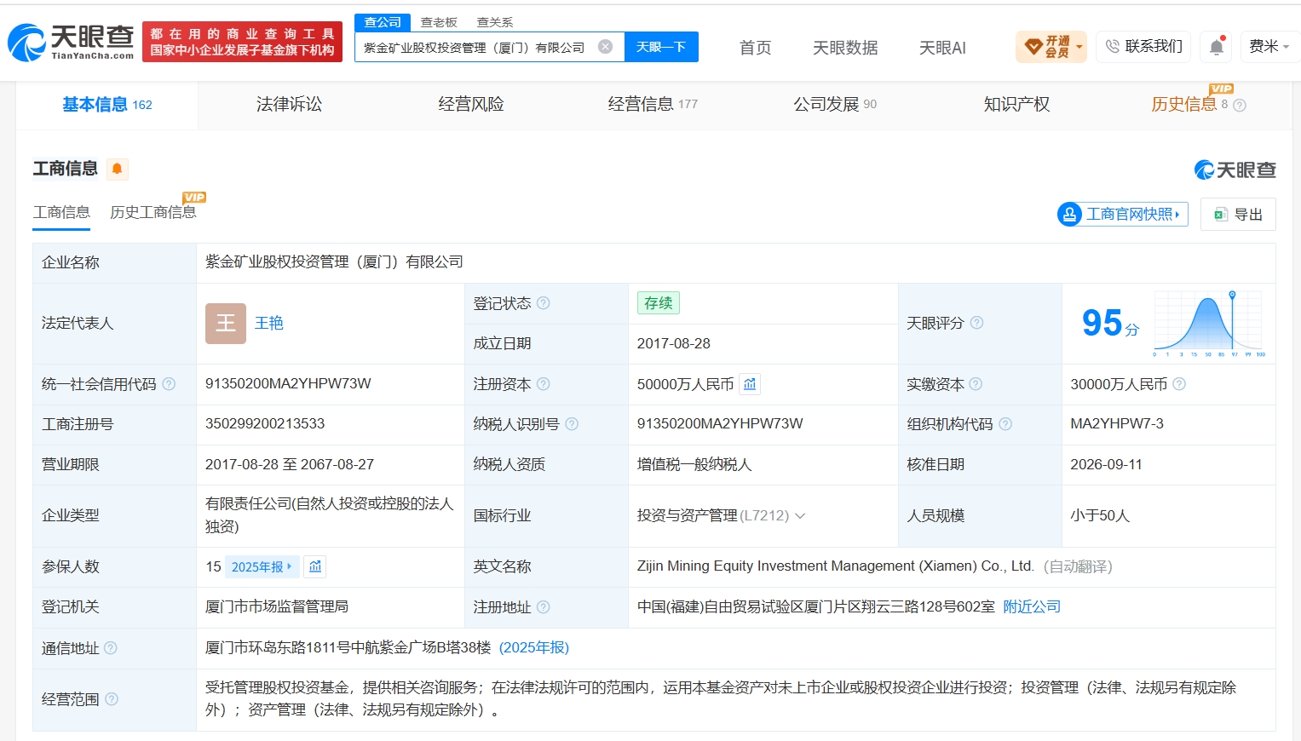
Task: Select staff size value 小于50人
Action: pos(1100,515)
